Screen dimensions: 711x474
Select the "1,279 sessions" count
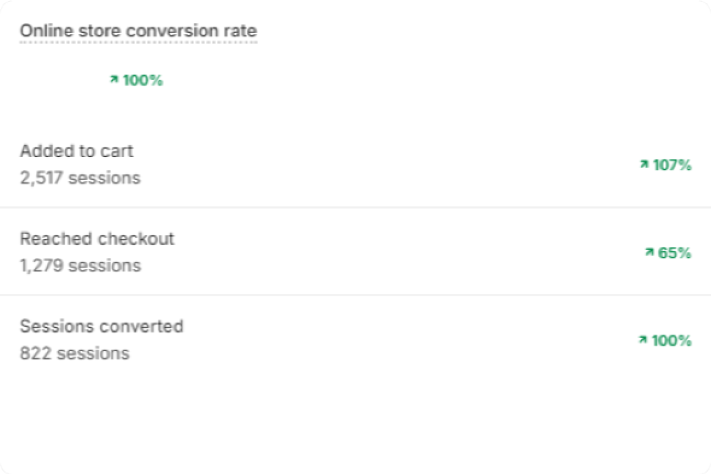(80, 266)
